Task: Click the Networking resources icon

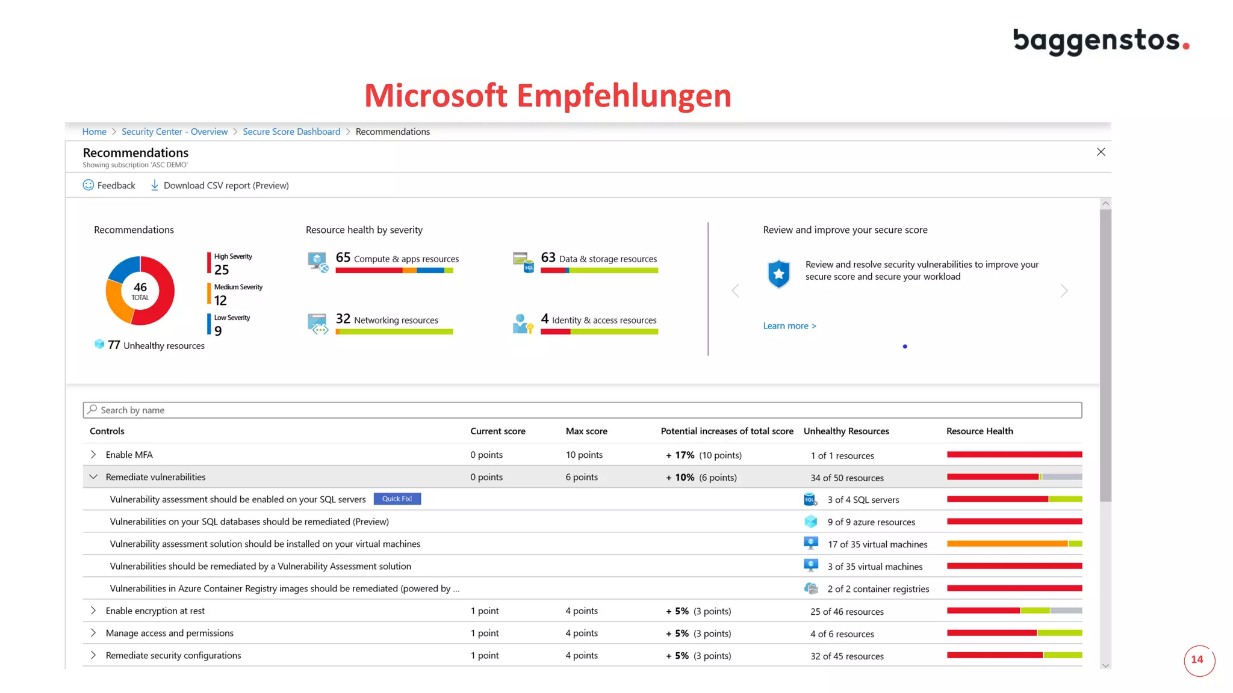Action: tap(318, 324)
